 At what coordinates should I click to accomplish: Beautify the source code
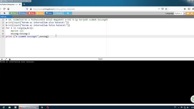pos(59,13)
